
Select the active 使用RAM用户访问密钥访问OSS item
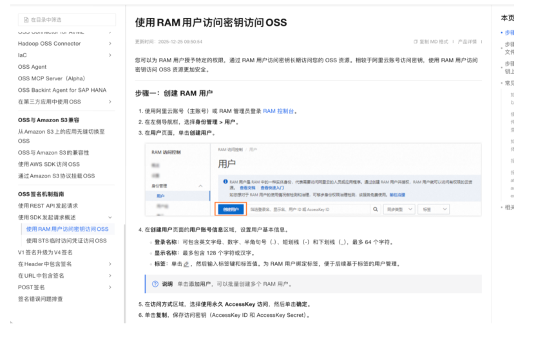(x=67, y=229)
